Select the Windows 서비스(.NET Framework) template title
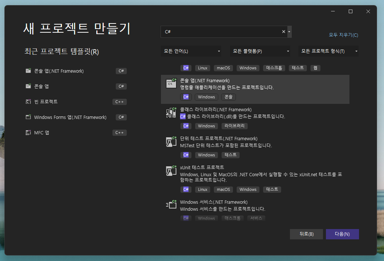 coord(214,202)
